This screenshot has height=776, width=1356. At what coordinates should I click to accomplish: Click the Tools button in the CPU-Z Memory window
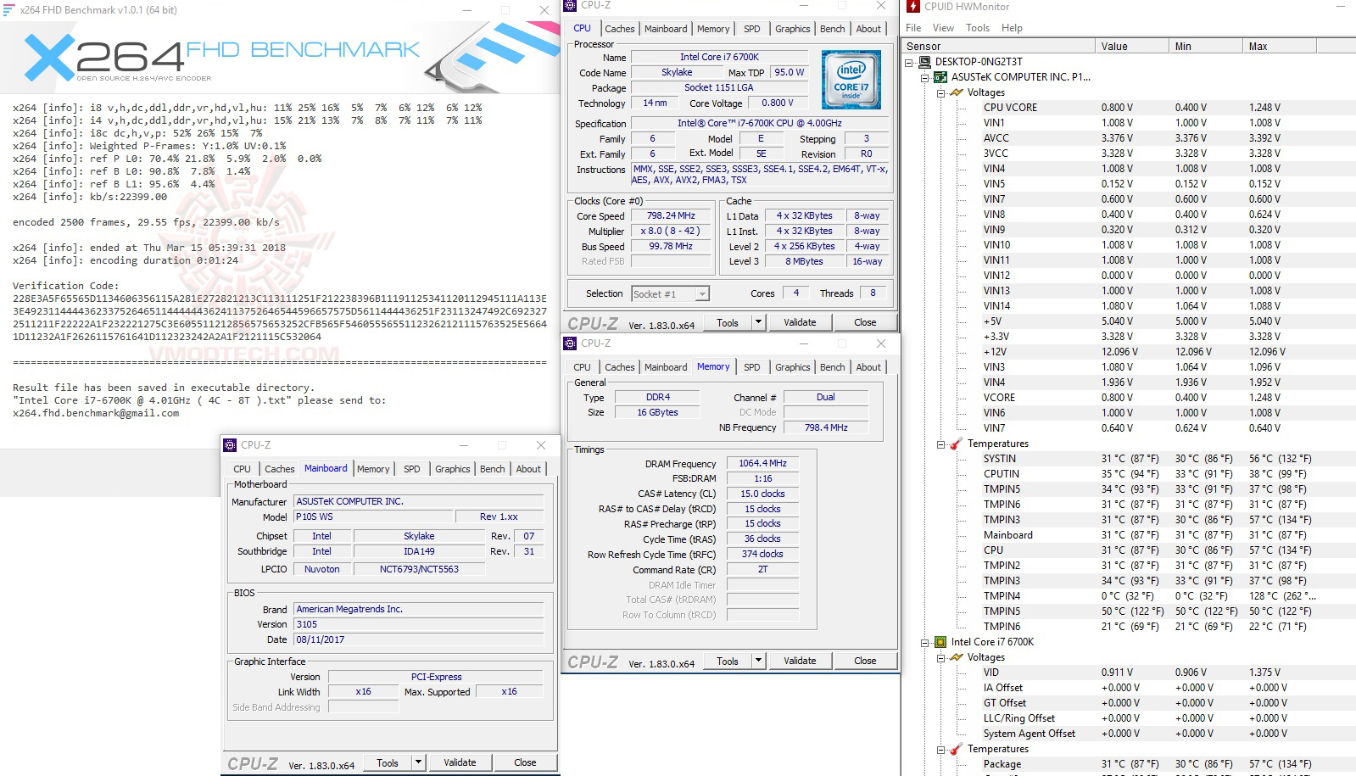click(x=728, y=661)
